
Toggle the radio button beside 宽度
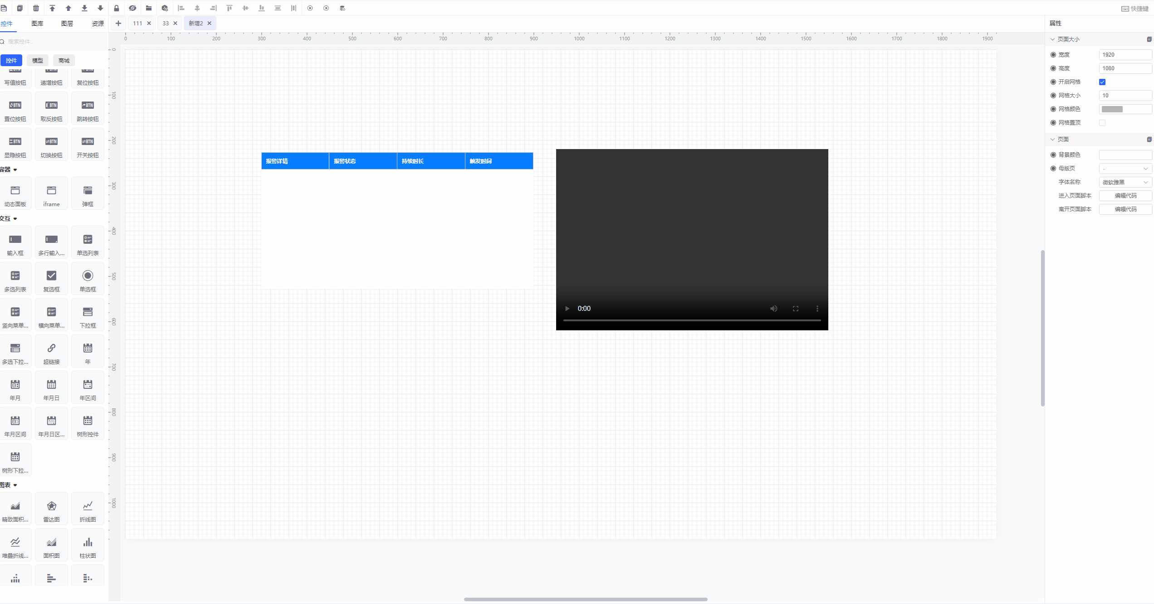[x=1053, y=55]
